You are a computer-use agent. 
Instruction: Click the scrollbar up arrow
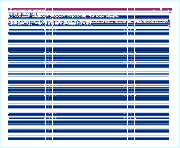pyautogui.click(x=171, y=14)
